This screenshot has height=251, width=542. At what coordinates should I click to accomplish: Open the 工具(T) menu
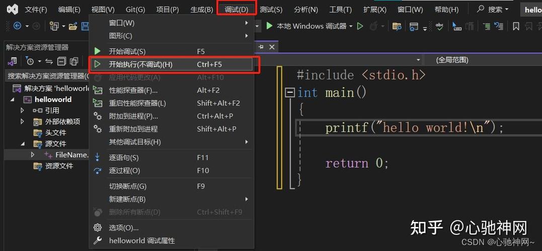tap(341, 10)
